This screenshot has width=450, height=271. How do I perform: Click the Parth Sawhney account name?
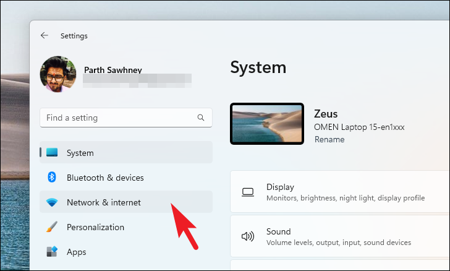pos(112,70)
